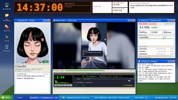Open the $CLAUDIA claudiaxp.com taskbar item
Image resolution: width=178 pixels, height=100 pixels.
click(44, 97)
